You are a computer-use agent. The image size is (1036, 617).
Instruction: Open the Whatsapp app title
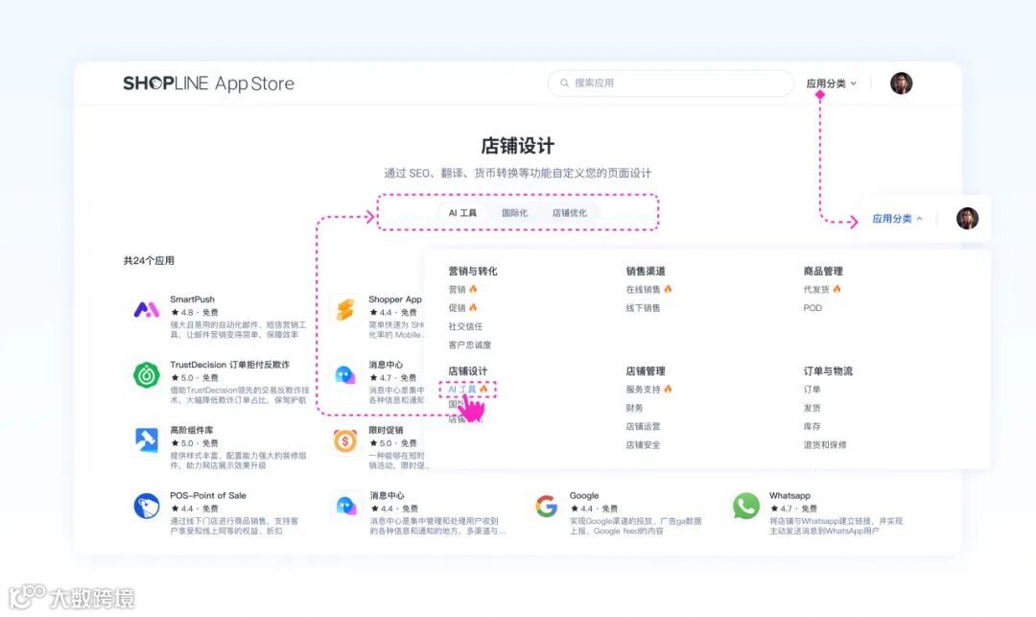point(789,495)
